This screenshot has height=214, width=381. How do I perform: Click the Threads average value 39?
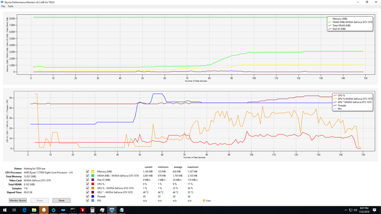(174, 197)
